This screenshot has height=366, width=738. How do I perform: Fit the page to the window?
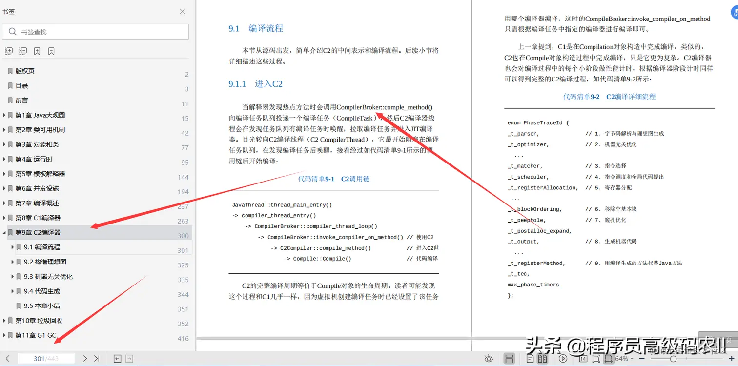click(596, 359)
